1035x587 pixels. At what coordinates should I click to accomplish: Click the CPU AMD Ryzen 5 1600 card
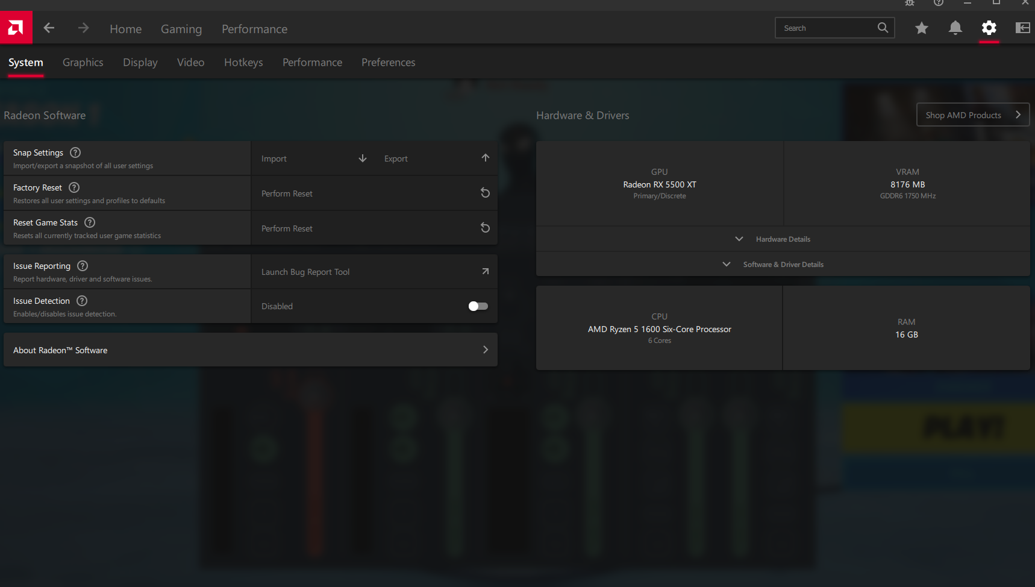(x=659, y=328)
